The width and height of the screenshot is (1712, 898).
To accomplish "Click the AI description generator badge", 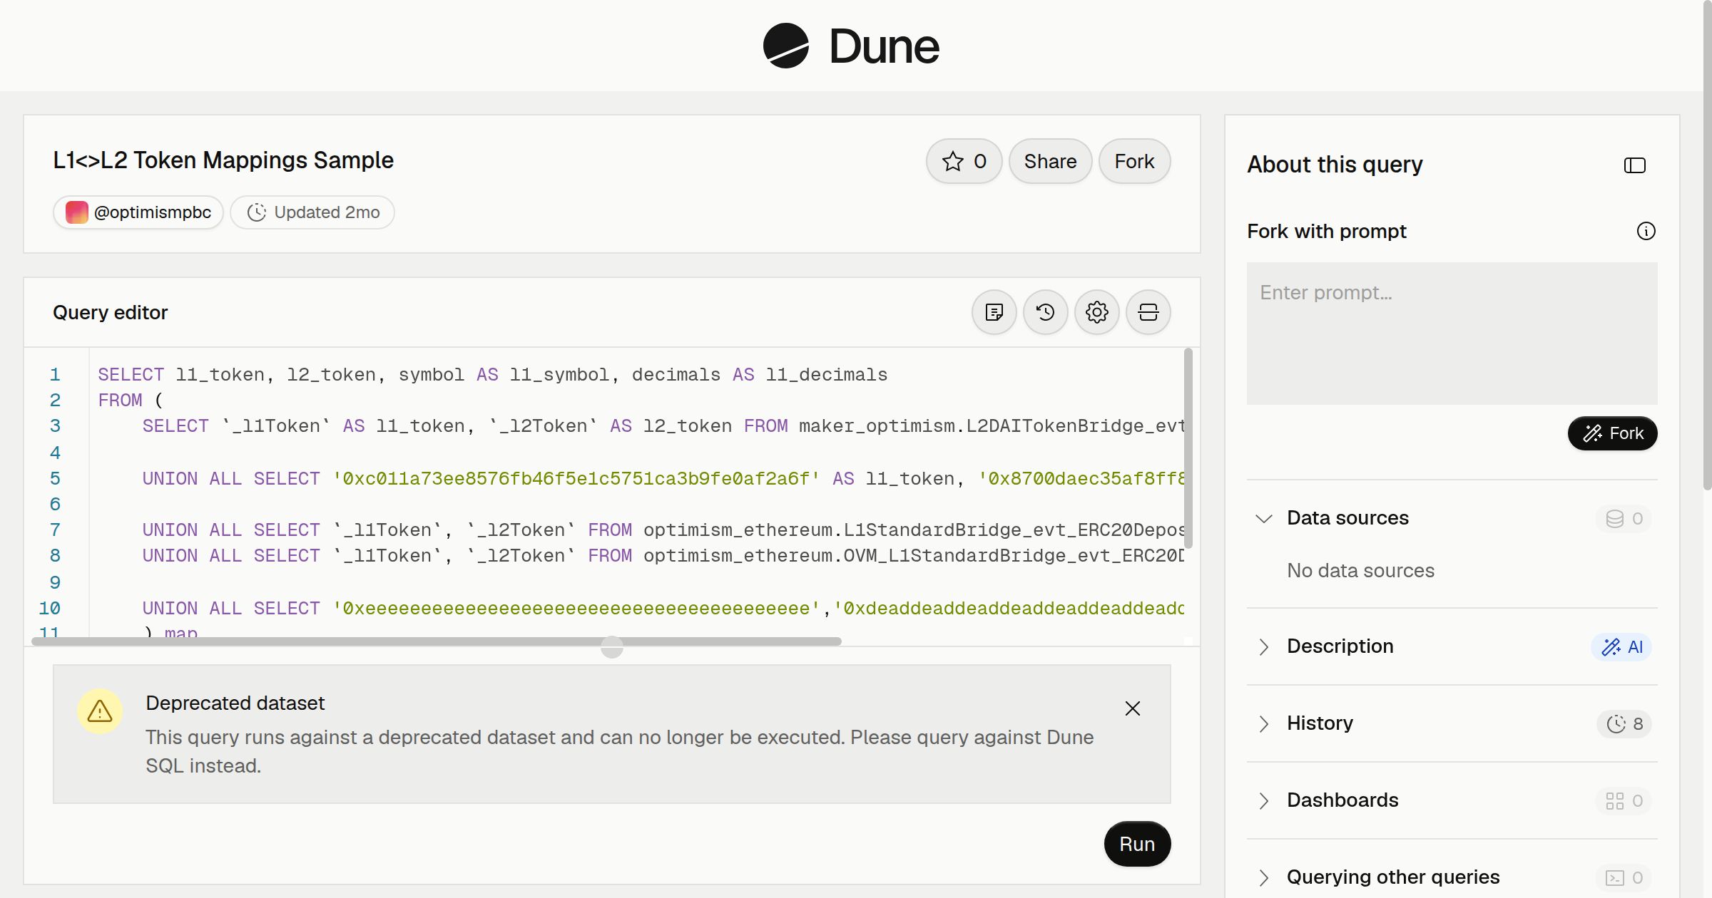I will [x=1621, y=647].
